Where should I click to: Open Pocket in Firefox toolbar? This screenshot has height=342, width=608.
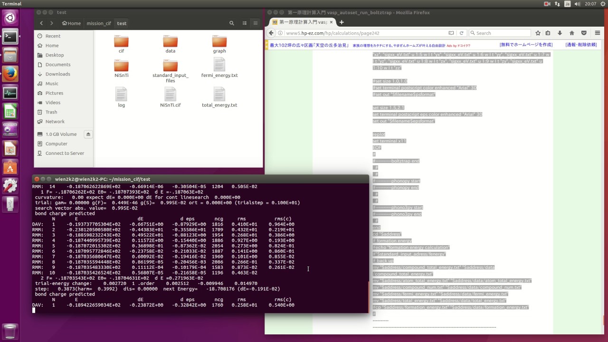point(584,33)
